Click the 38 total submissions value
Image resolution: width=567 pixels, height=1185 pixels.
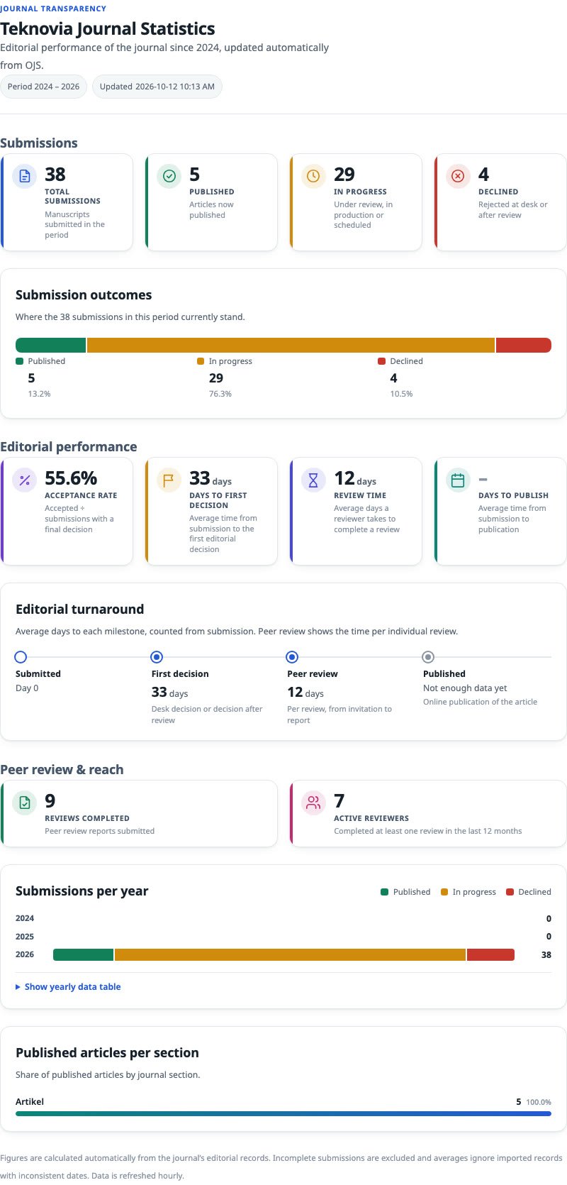click(55, 175)
